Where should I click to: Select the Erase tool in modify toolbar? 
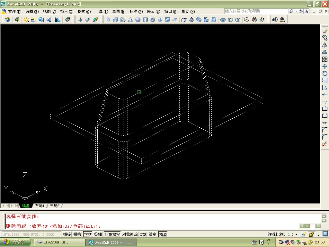point(325,31)
